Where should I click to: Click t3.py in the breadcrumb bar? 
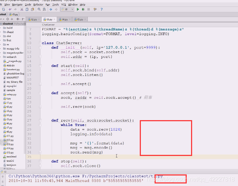[14, 14]
